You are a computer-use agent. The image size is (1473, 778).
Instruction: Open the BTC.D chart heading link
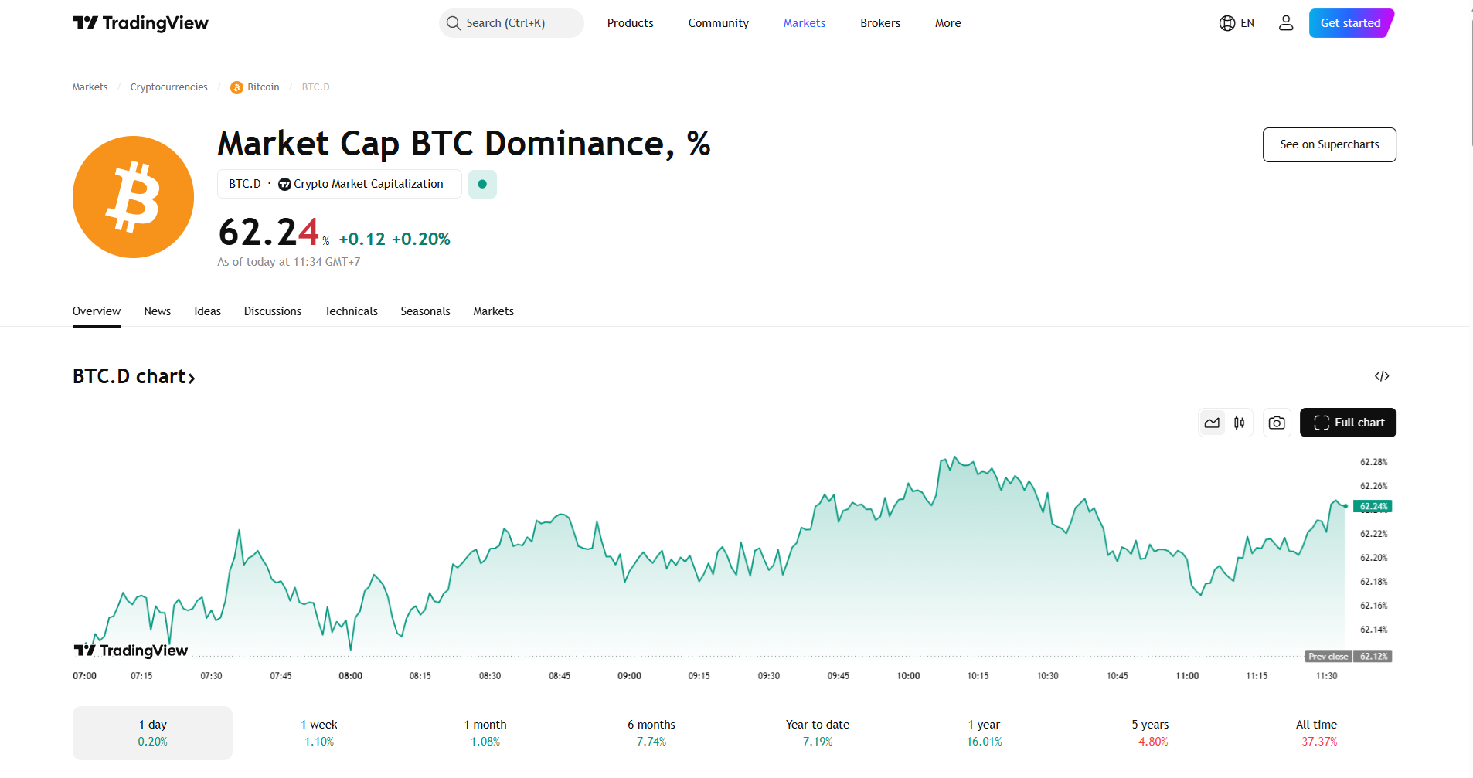(134, 376)
